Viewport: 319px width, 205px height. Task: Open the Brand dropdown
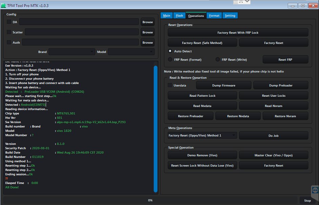tap(72, 51)
